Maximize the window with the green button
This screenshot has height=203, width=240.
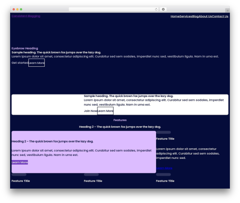point(21,9)
